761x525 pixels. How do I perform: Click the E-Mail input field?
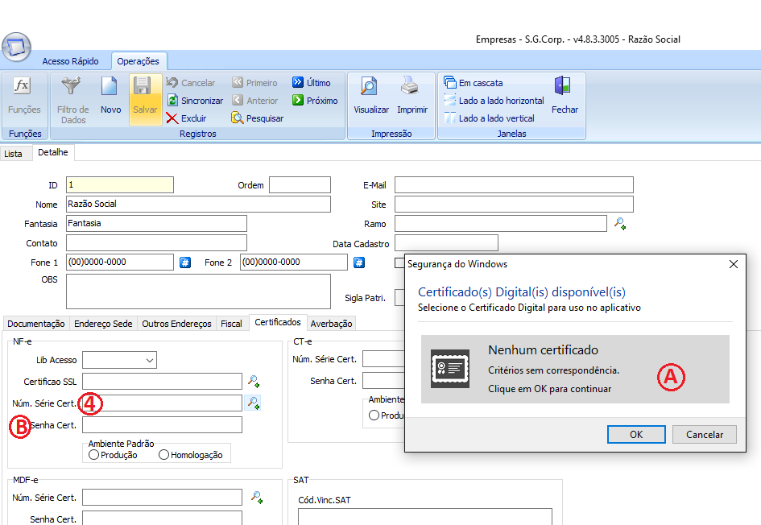click(x=514, y=185)
